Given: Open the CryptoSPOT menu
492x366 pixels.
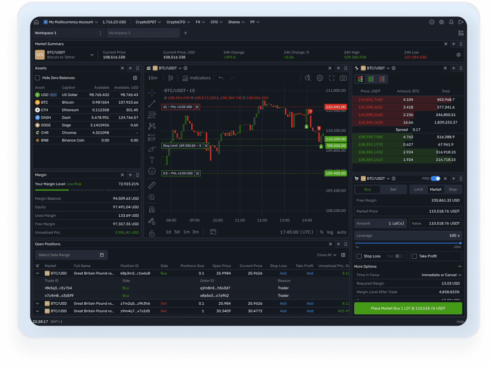Looking at the screenshot, I should [x=148, y=22].
